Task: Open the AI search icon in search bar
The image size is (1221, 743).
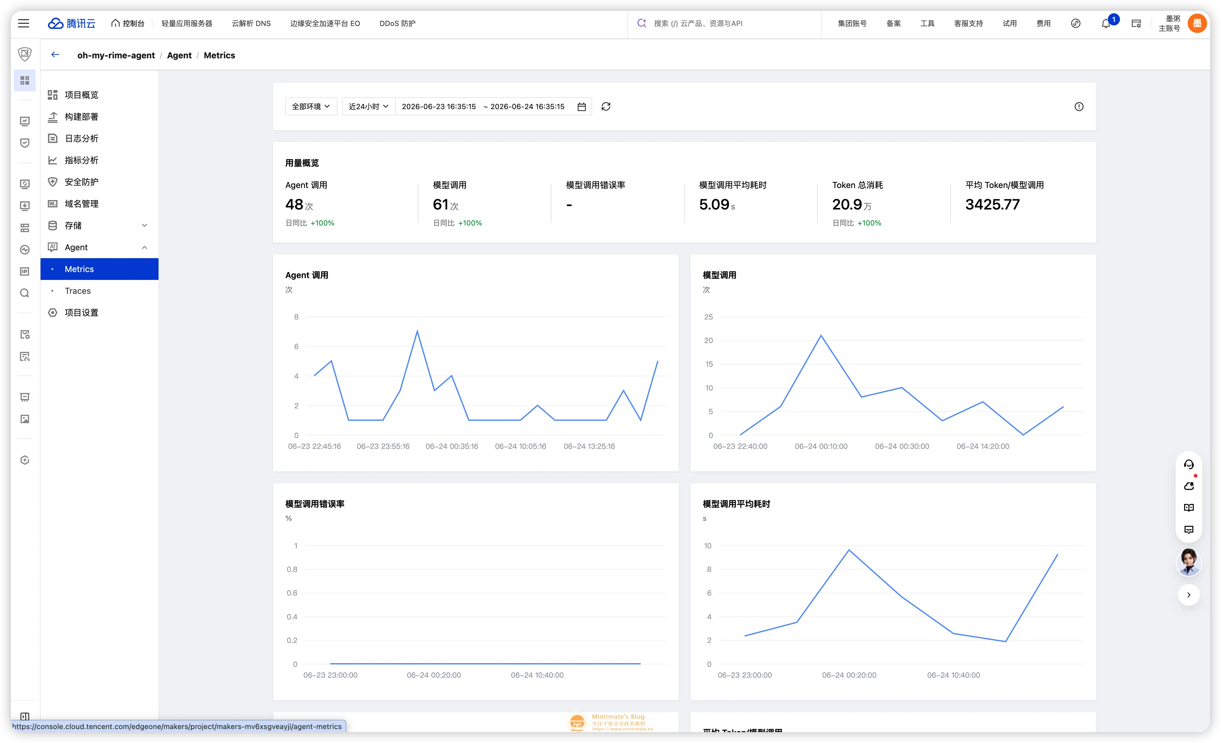Action: tap(642, 23)
